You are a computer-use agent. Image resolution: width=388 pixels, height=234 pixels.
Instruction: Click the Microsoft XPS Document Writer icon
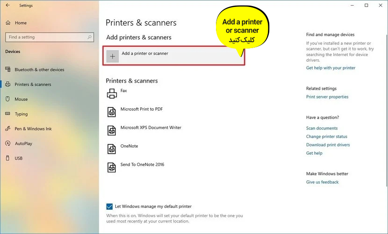click(112, 130)
